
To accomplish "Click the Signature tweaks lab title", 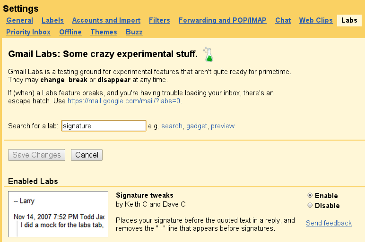I will [x=145, y=195].
